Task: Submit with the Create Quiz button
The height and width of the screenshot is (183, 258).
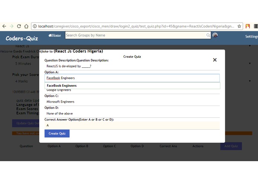Action: (x=57, y=133)
